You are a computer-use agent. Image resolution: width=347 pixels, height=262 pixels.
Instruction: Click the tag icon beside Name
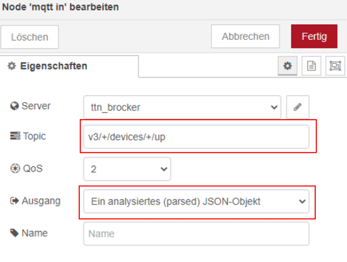[x=14, y=233]
